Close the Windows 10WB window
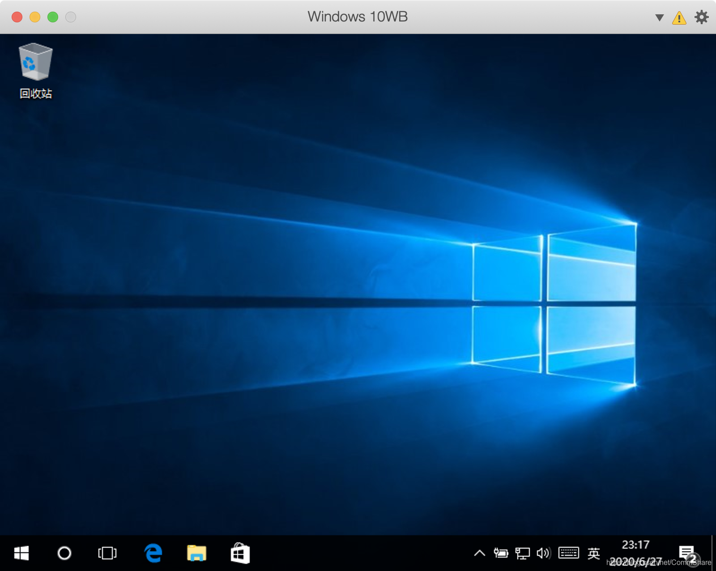This screenshot has width=716, height=571. pyautogui.click(x=17, y=17)
